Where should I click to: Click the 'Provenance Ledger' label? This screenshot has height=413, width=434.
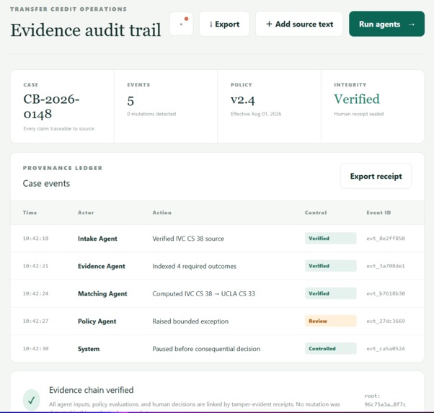[x=63, y=168]
